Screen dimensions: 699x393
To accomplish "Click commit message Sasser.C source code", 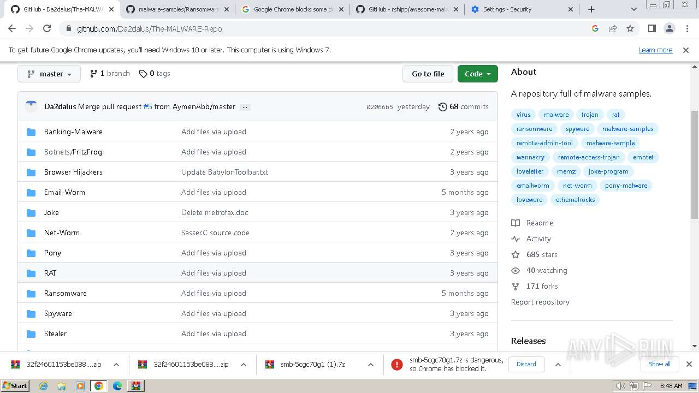I will tap(215, 233).
